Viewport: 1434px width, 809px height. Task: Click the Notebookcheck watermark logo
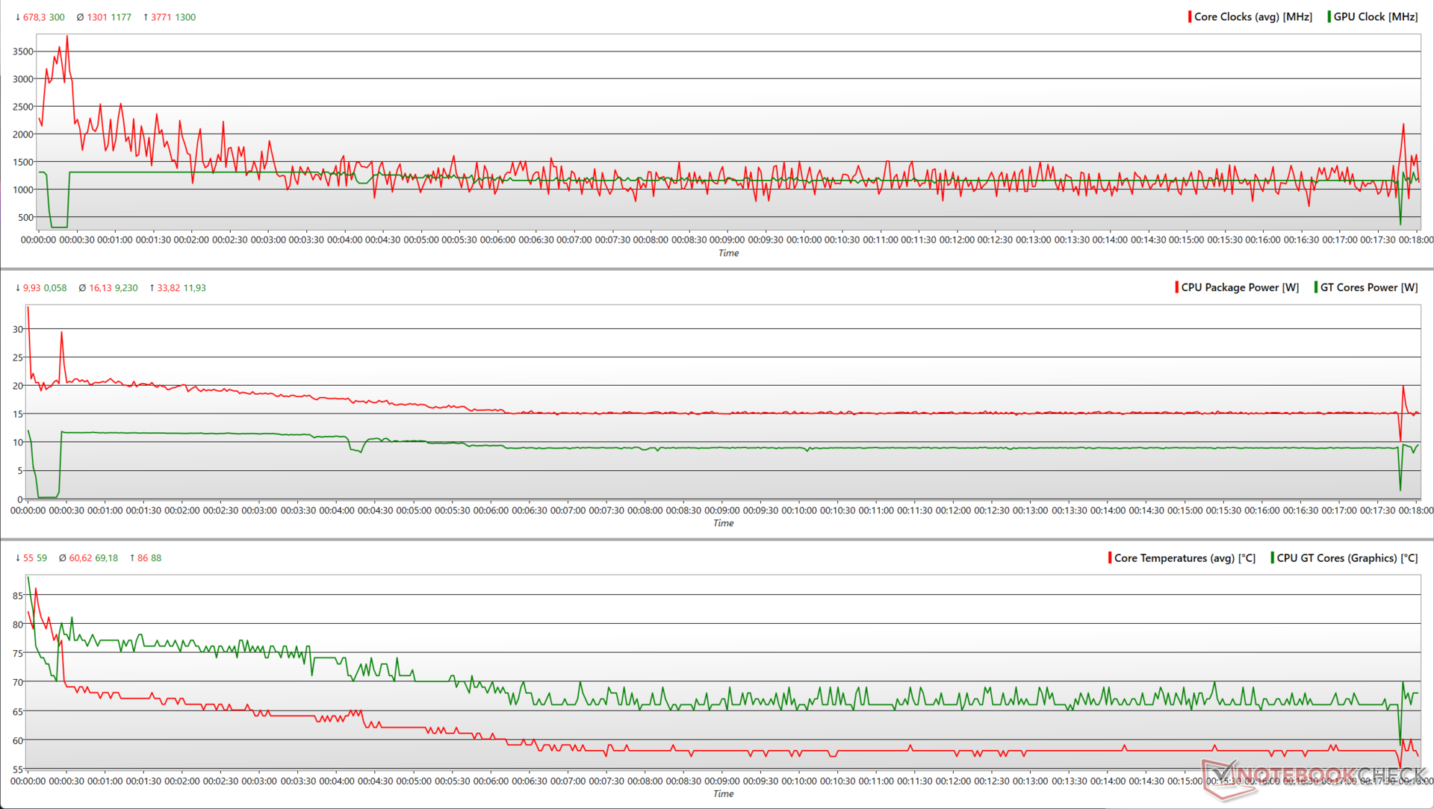(x=1314, y=774)
